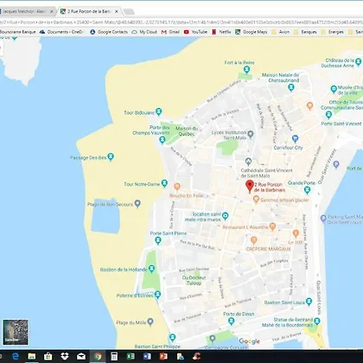
Task: Expand the Banques bookmarks folder
Action: click(x=305, y=32)
